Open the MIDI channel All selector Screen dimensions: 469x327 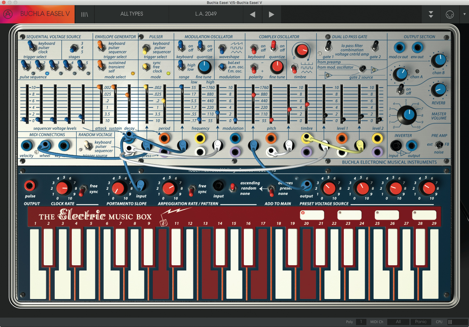(398, 322)
